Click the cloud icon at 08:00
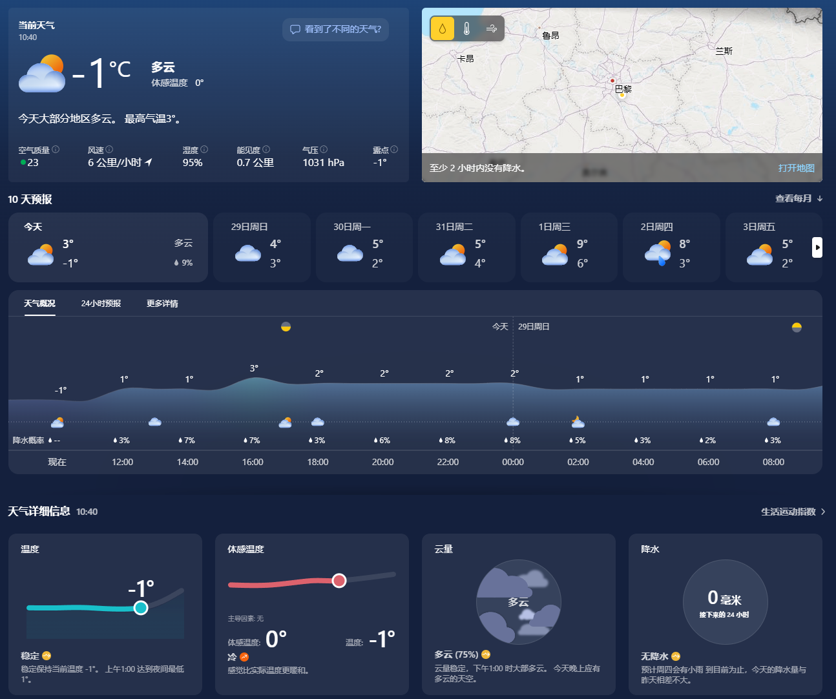The height and width of the screenshot is (699, 836). coord(773,422)
